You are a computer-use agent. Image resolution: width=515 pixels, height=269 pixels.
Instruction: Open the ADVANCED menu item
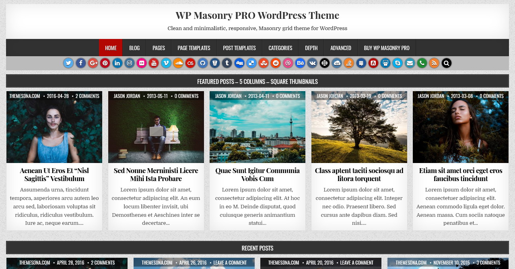point(341,48)
